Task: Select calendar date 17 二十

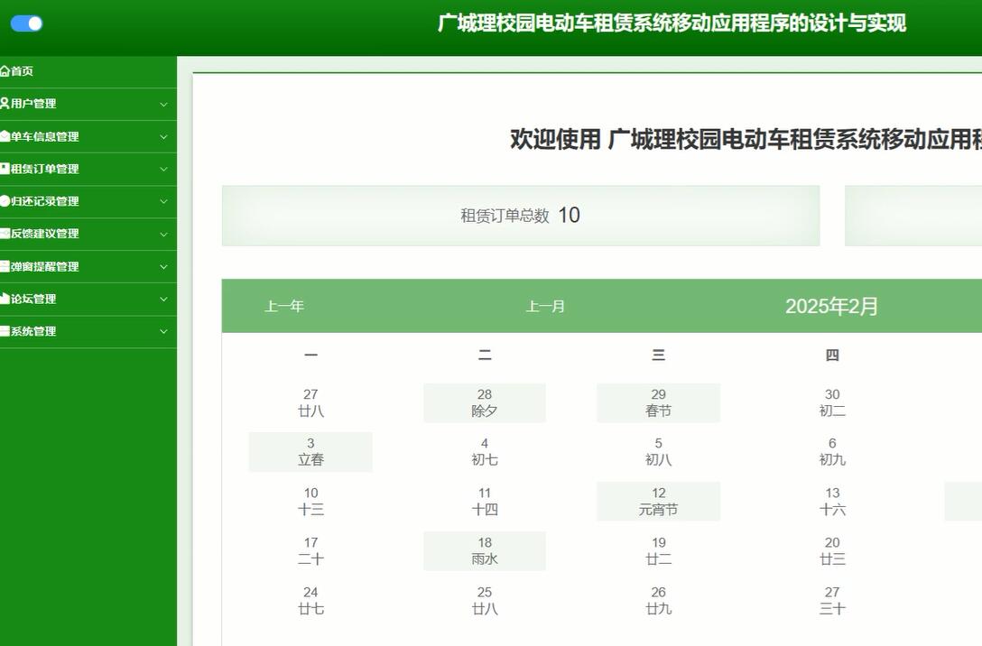Action: point(310,551)
